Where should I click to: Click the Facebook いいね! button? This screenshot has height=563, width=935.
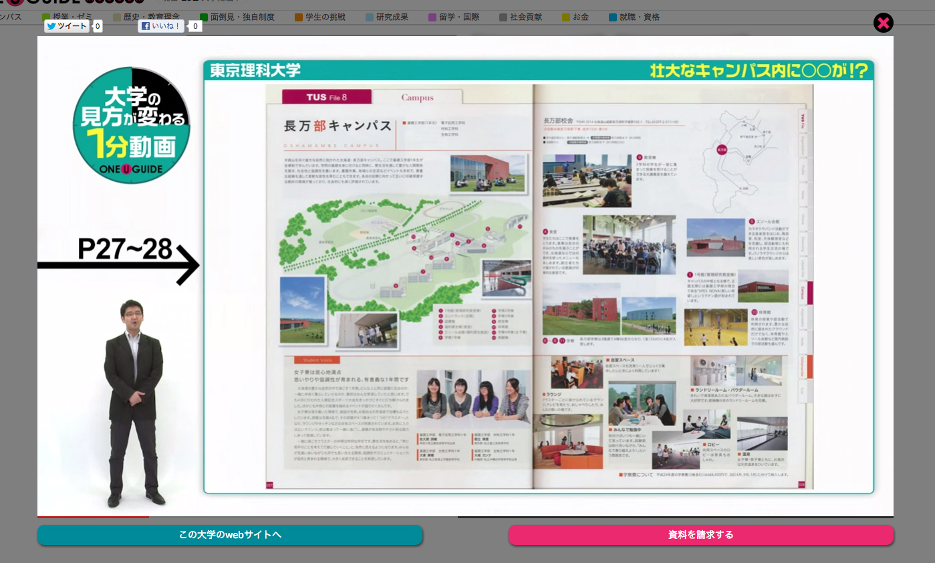pos(161,26)
